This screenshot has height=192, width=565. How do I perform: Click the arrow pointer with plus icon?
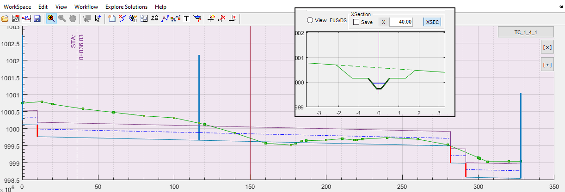(x=98, y=18)
